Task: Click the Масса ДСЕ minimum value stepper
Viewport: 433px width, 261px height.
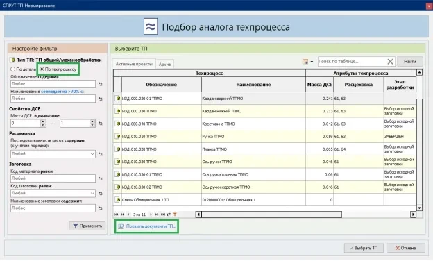Action: tap(43, 123)
